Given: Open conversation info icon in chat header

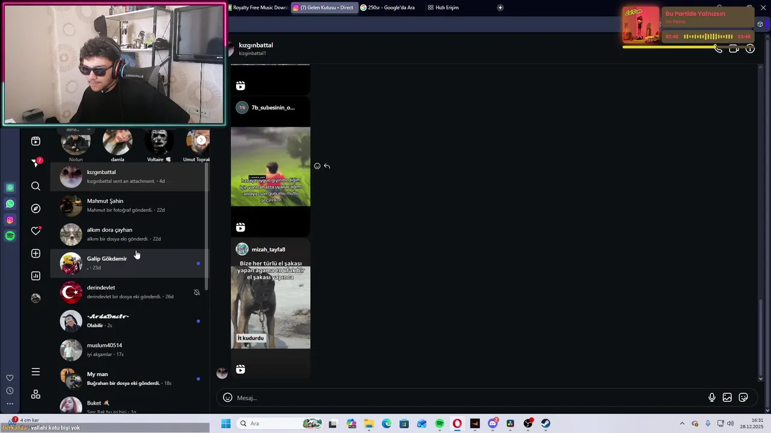Looking at the screenshot, I should [x=750, y=49].
